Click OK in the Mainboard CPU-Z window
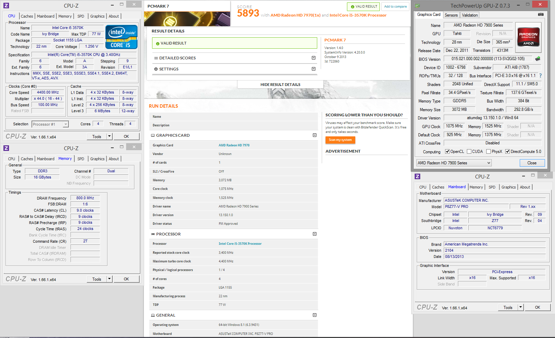The height and width of the screenshot is (338, 555). 538,307
